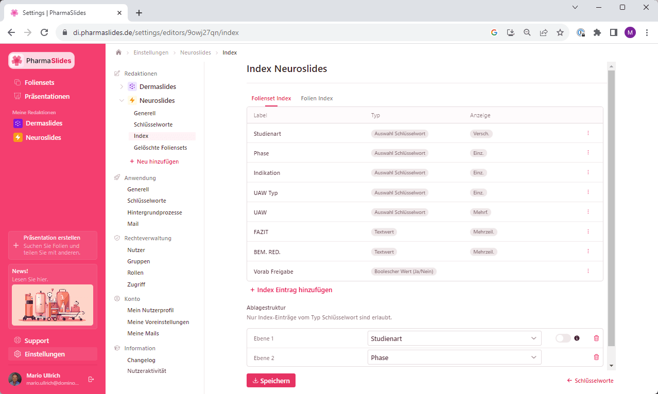Open the kebab menu on the Studienart row

click(x=588, y=133)
